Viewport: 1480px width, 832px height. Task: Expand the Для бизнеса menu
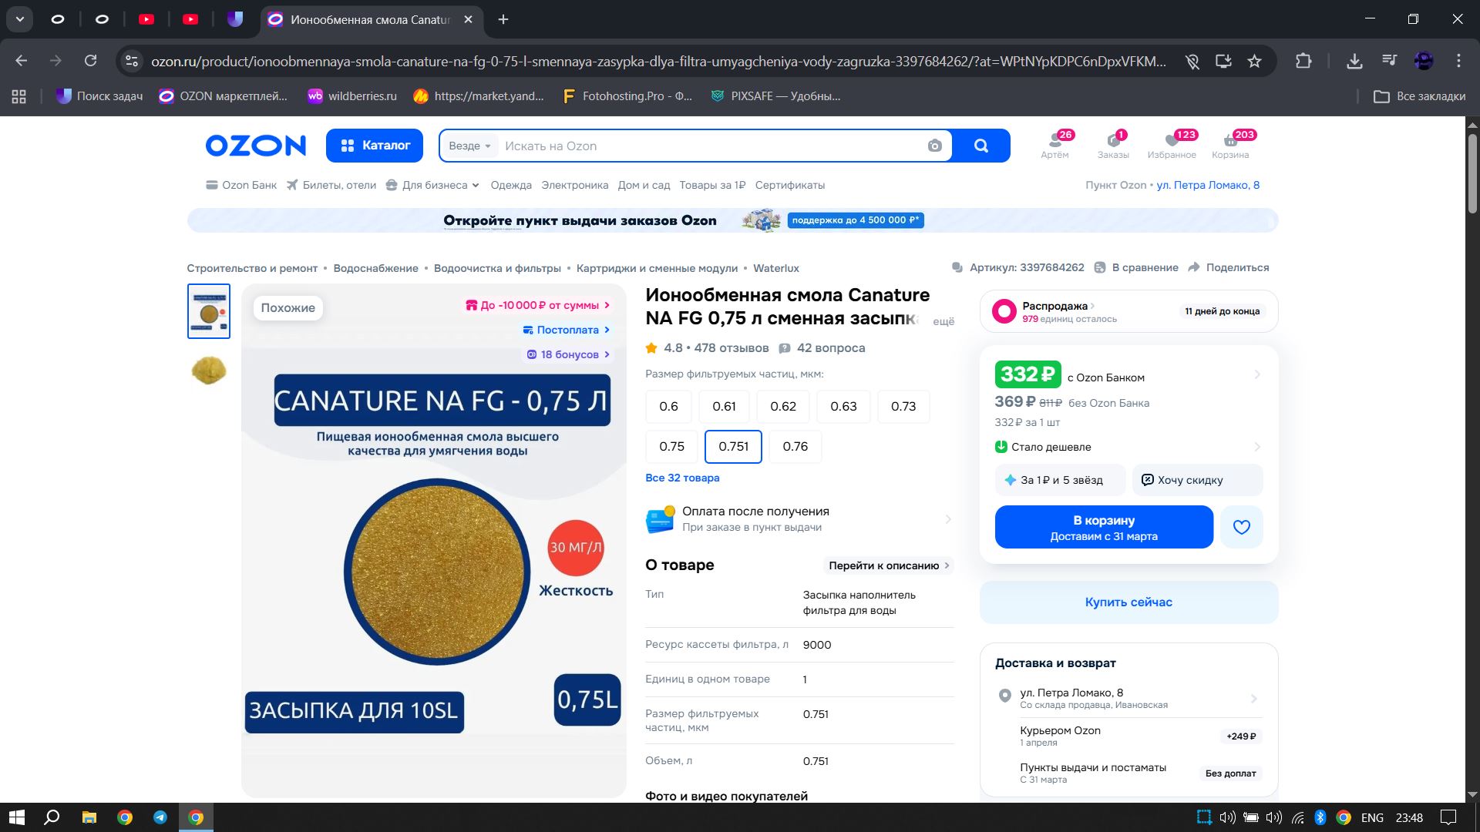[x=433, y=185]
